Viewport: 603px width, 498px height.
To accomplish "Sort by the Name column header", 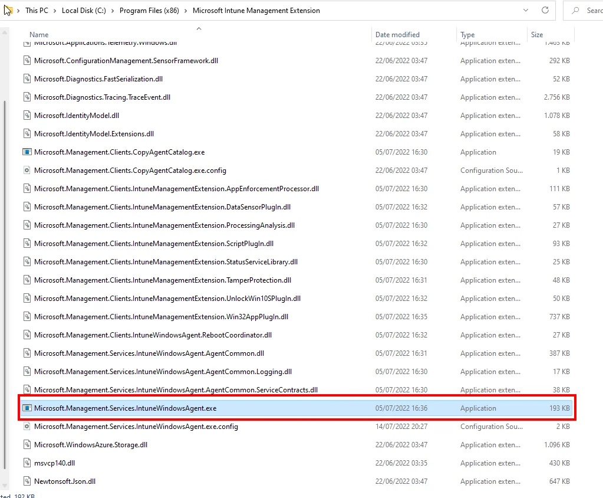I will pos(39,35).
